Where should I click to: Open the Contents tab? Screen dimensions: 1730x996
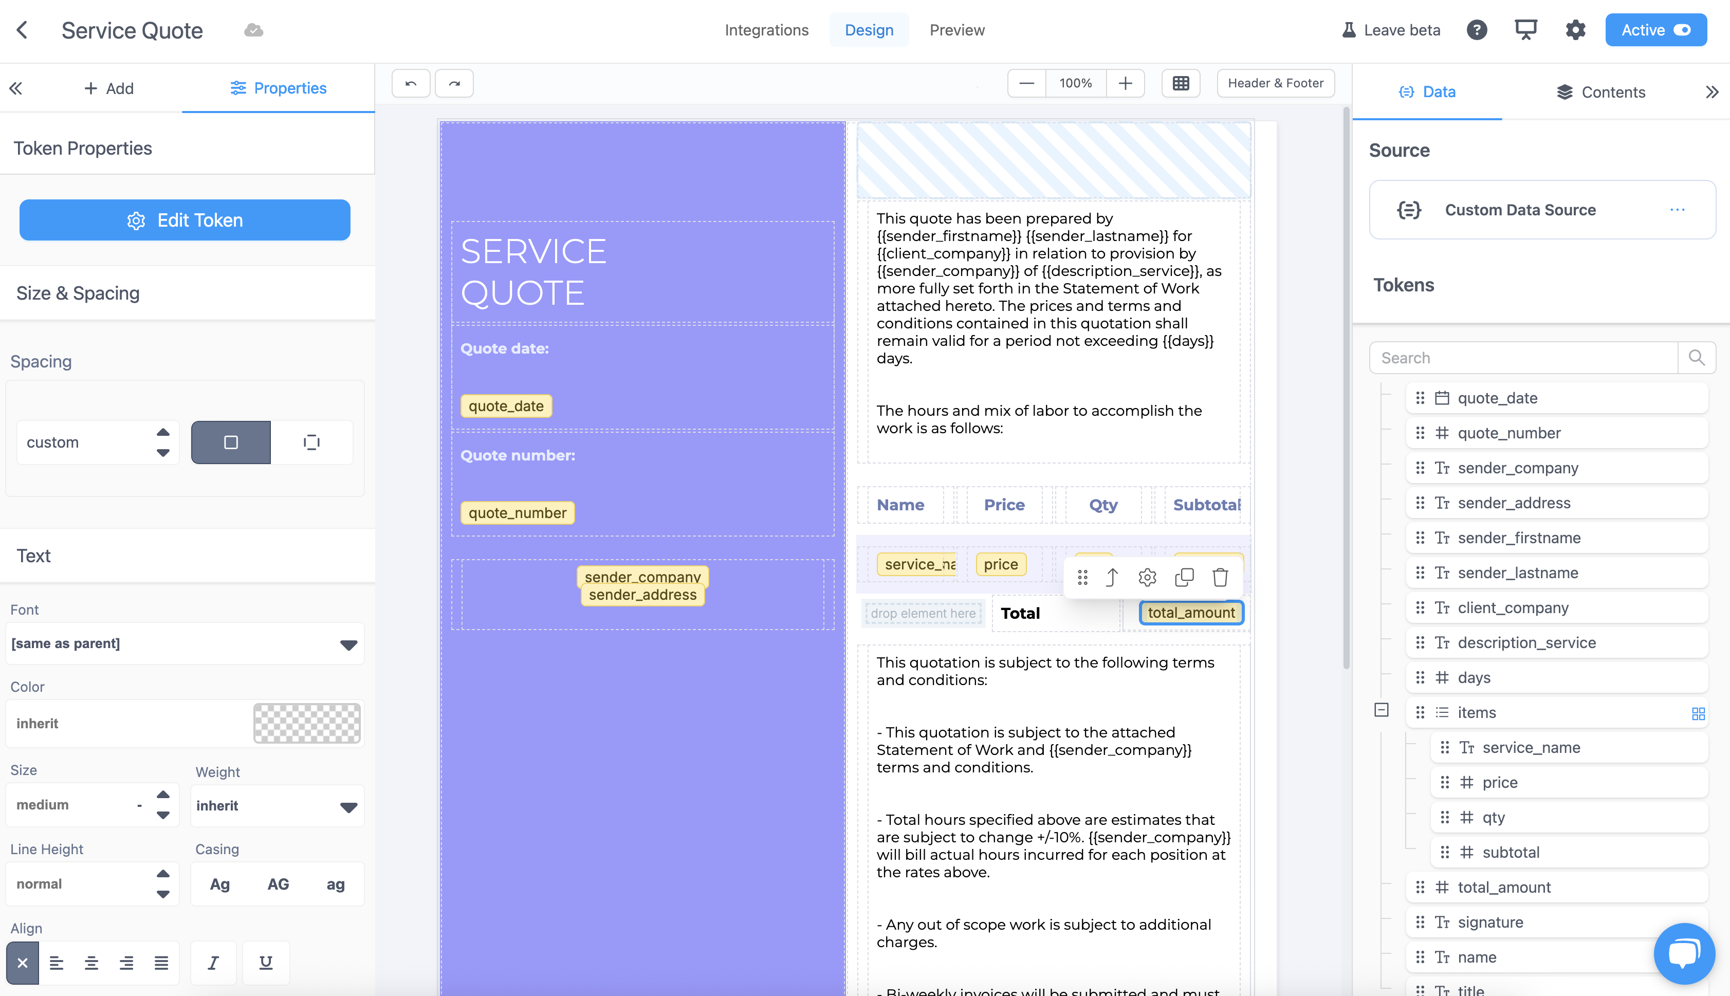(1600, 91)
